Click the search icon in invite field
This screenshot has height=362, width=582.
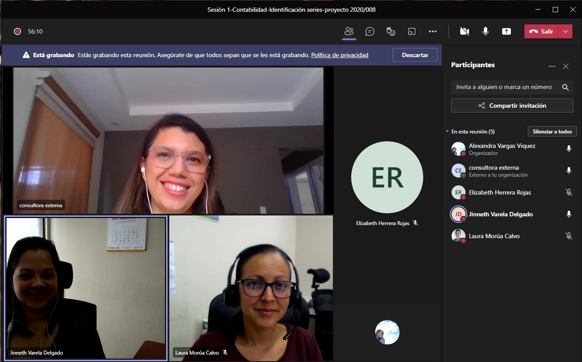pyautogui.click(x=565, y=87)
